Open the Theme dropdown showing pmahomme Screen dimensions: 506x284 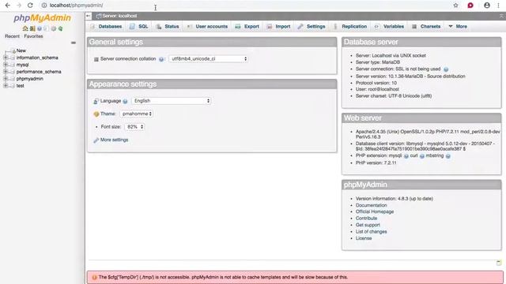(136, 114)
